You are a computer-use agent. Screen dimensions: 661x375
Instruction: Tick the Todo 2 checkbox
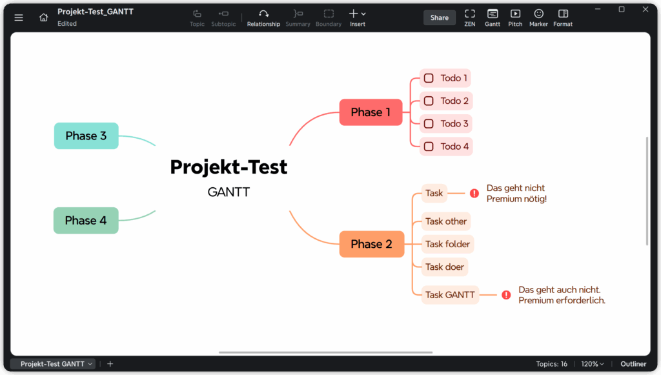tap(429, 101)
